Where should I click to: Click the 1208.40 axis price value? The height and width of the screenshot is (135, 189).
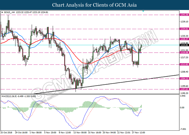pyautogui.click(x=184, y=72)
